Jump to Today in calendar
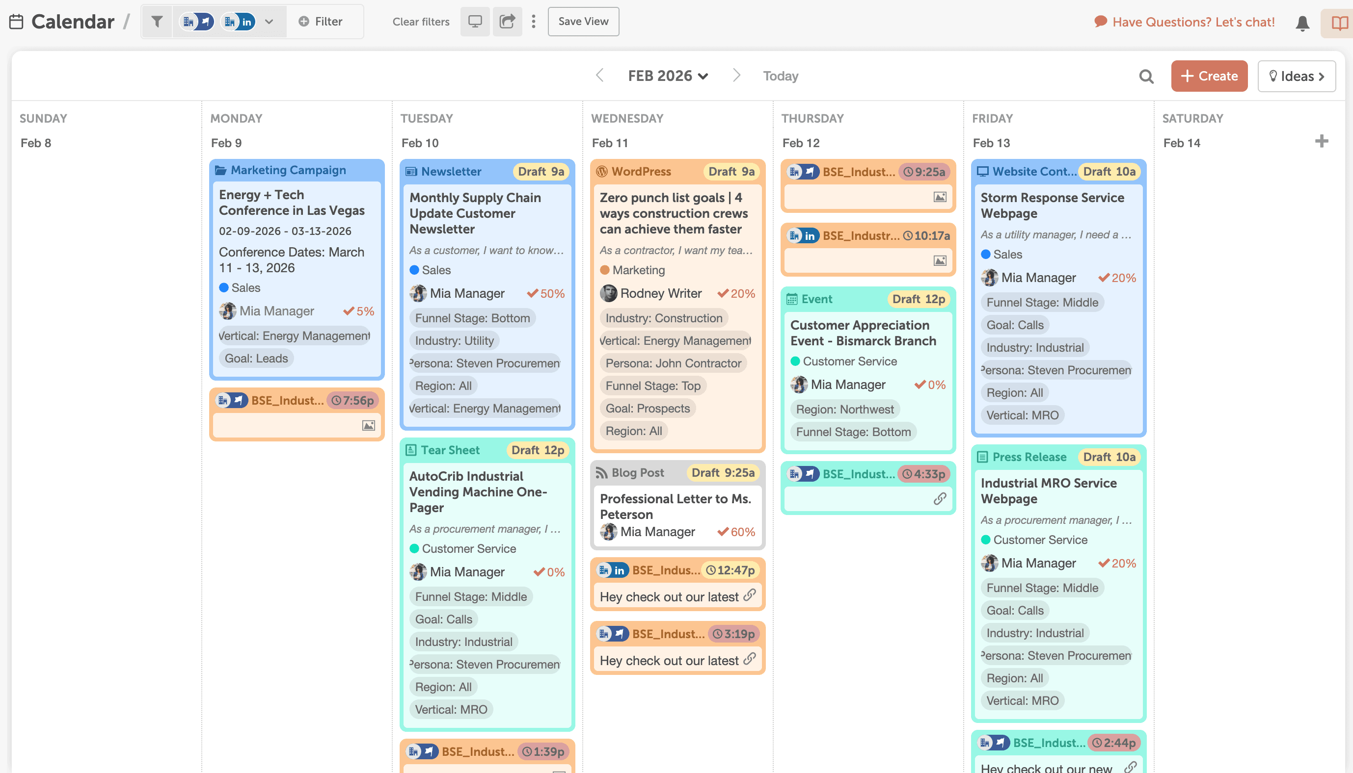The width and height of the screenshot is (1353, 773). (780, 76)
